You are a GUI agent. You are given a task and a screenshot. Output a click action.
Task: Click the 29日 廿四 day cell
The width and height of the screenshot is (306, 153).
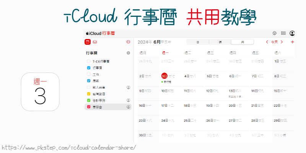[283, 123]
